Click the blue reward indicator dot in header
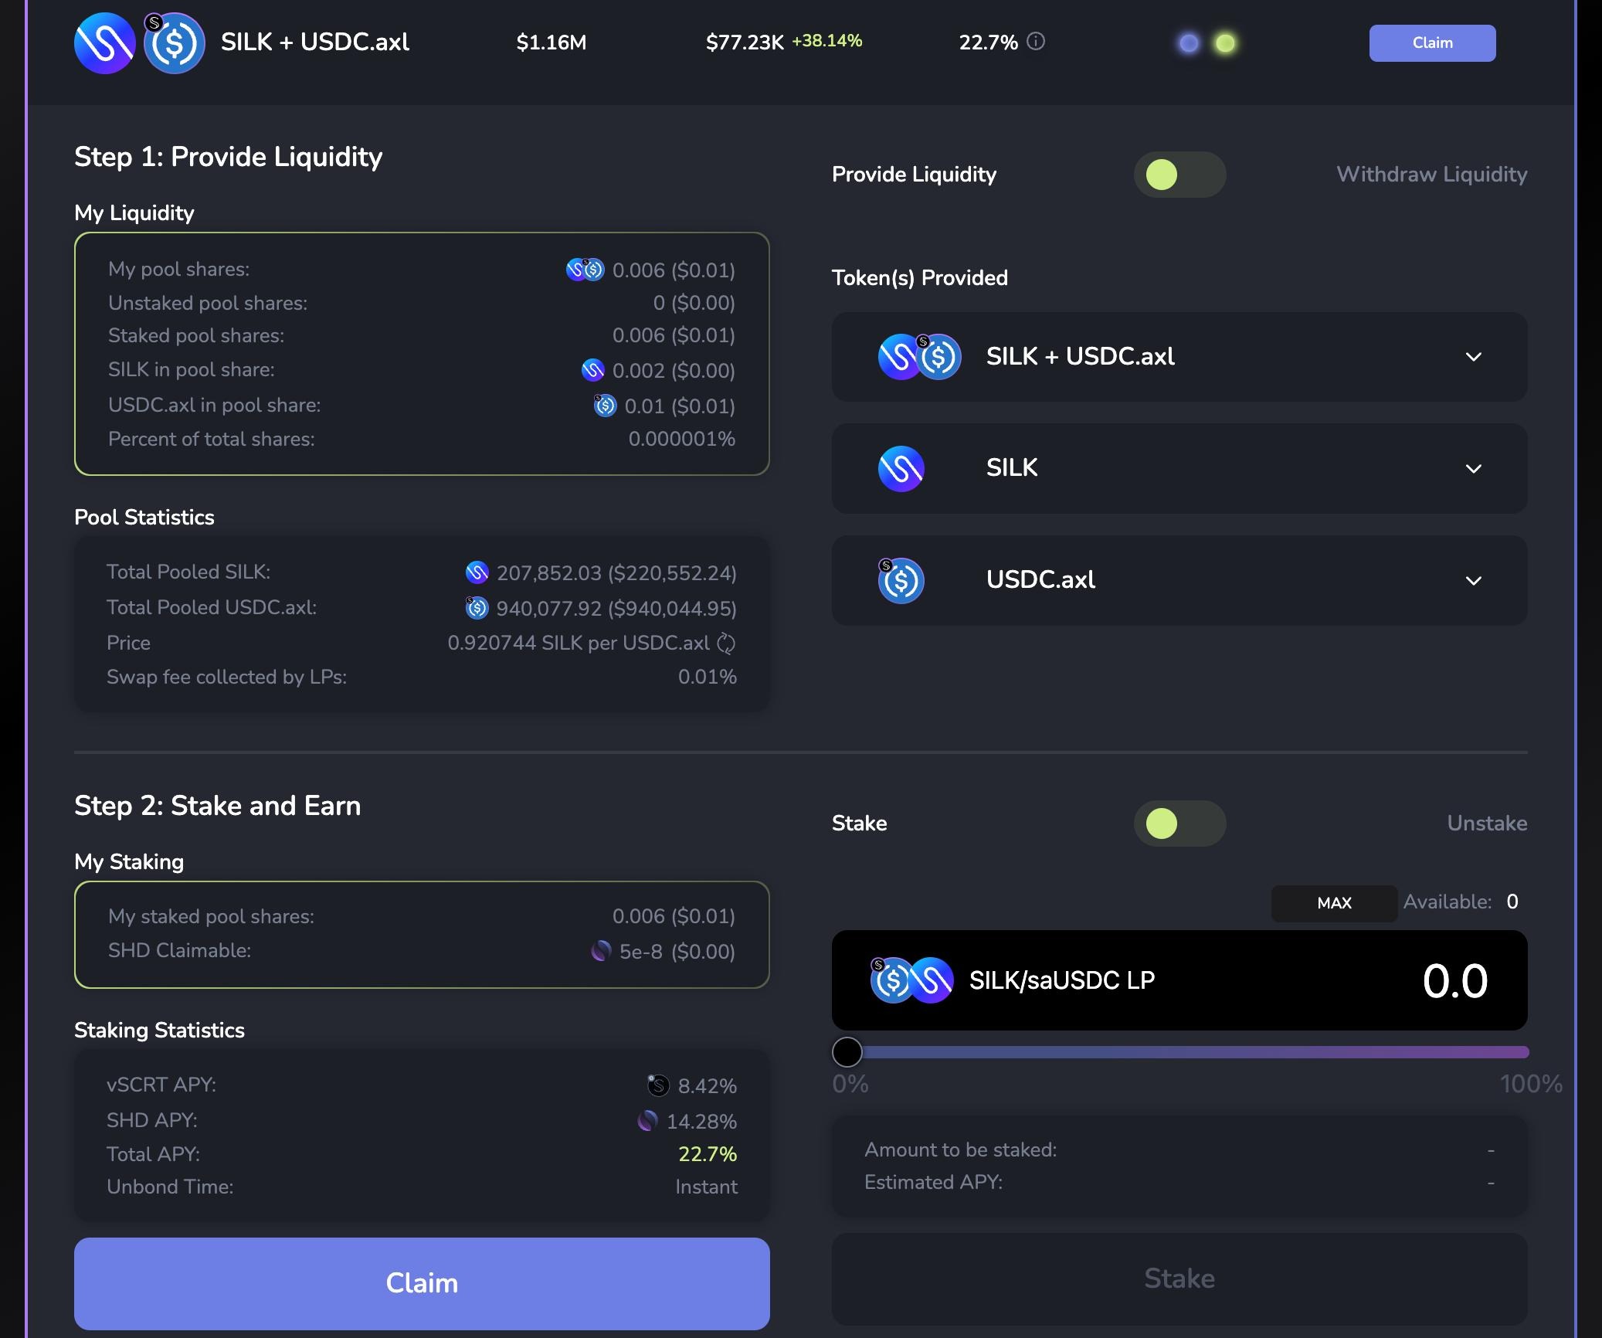 1189,43
